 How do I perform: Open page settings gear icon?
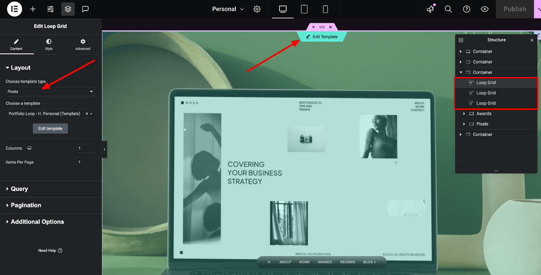257,9
